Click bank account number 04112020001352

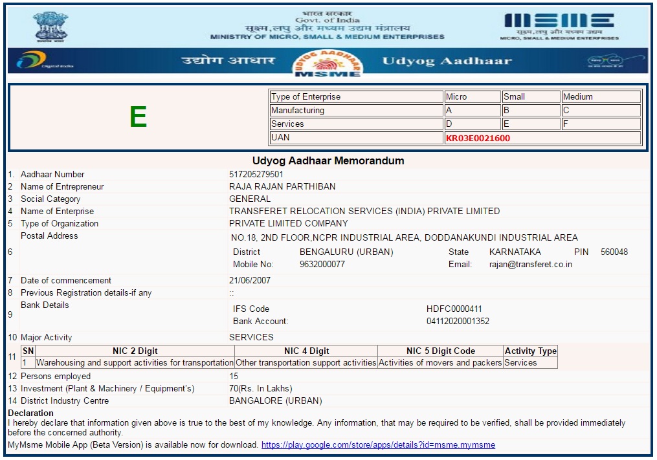[458, 322]
